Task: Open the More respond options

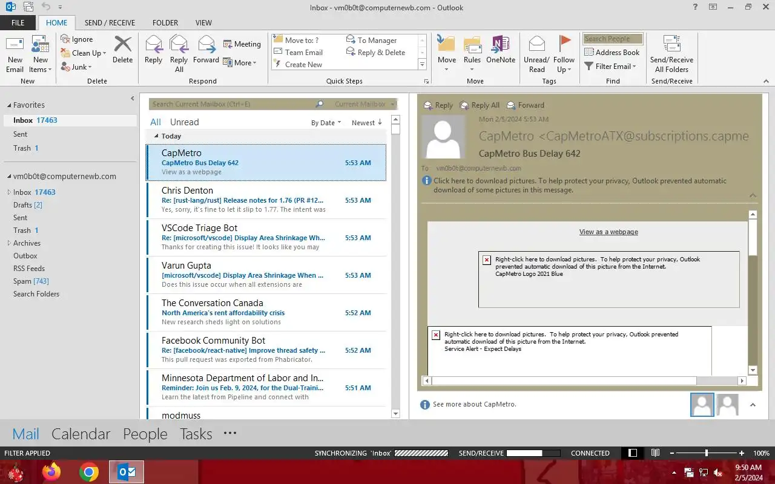Action: tap(240, 63)
